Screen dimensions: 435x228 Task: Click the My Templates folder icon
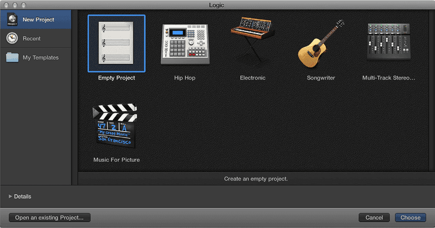click(x=12, y=57)
